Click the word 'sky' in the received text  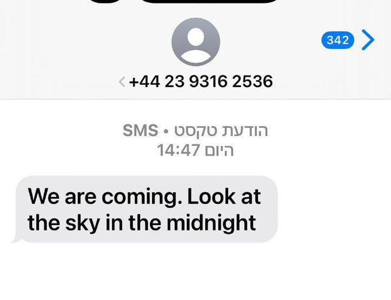tap(83, 223)
